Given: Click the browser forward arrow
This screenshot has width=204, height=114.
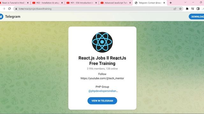Looking at the screenshot, I should point(4,9).
